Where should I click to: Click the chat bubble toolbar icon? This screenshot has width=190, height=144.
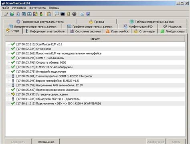57,14
